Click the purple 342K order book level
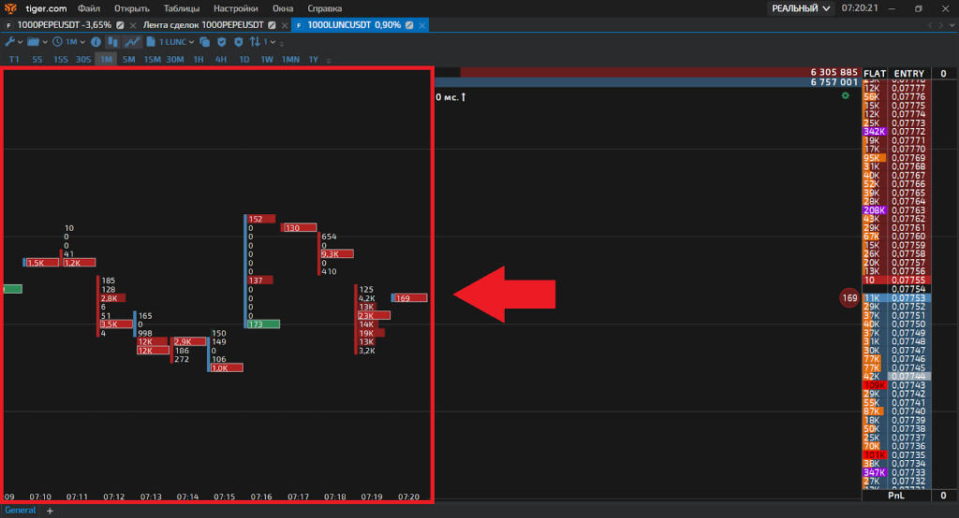The width and height of the screenshot is (959, 518). (874, 132)
